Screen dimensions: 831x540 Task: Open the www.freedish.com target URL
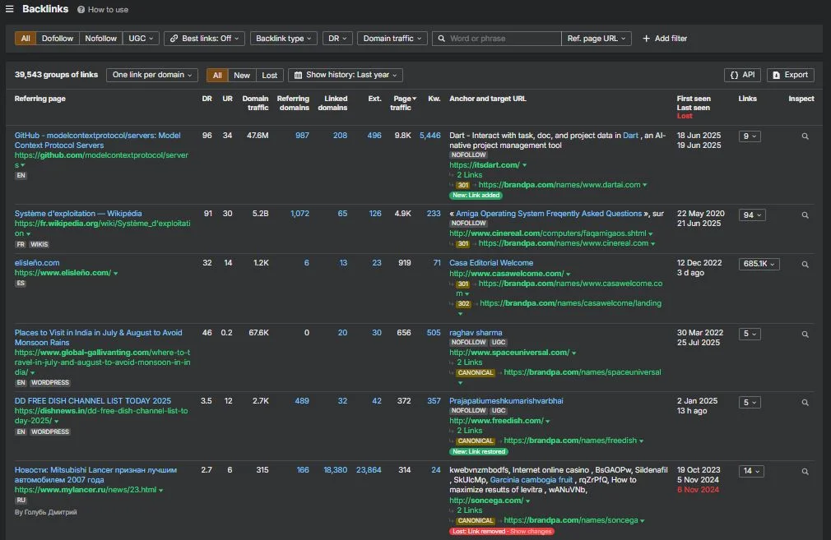click(496, 420)
